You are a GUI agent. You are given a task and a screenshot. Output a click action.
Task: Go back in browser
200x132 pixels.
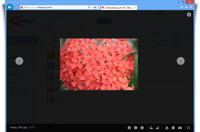(x=10, y=7)
